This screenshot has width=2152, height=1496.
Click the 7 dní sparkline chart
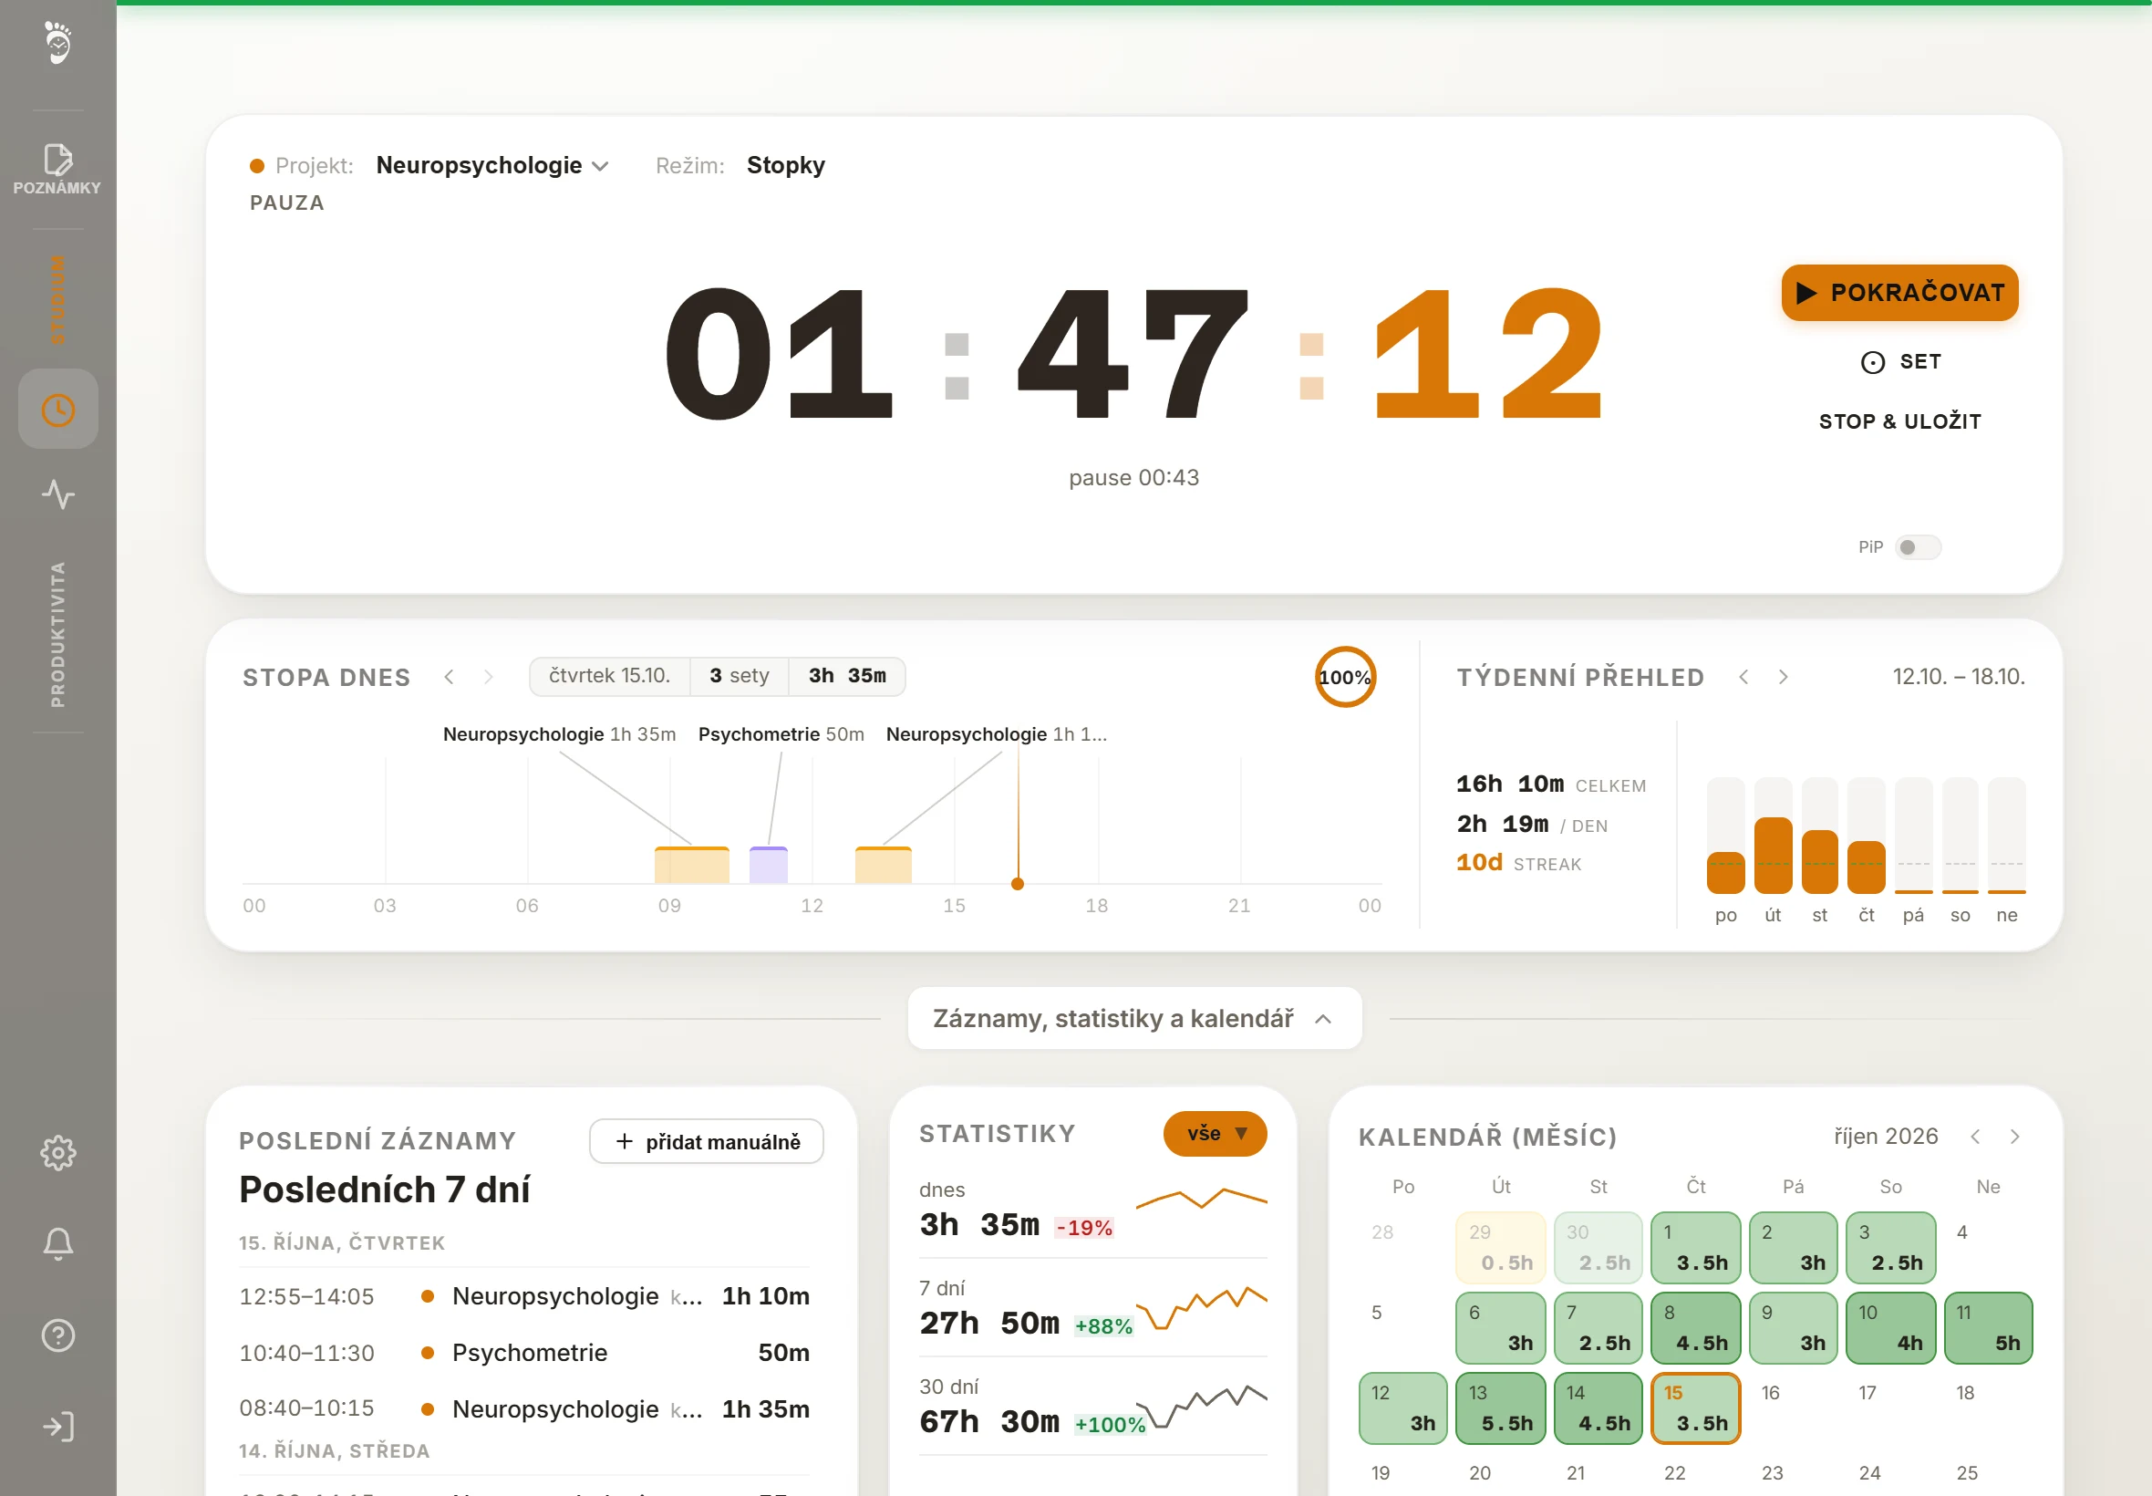[x=1201, y=1305]
